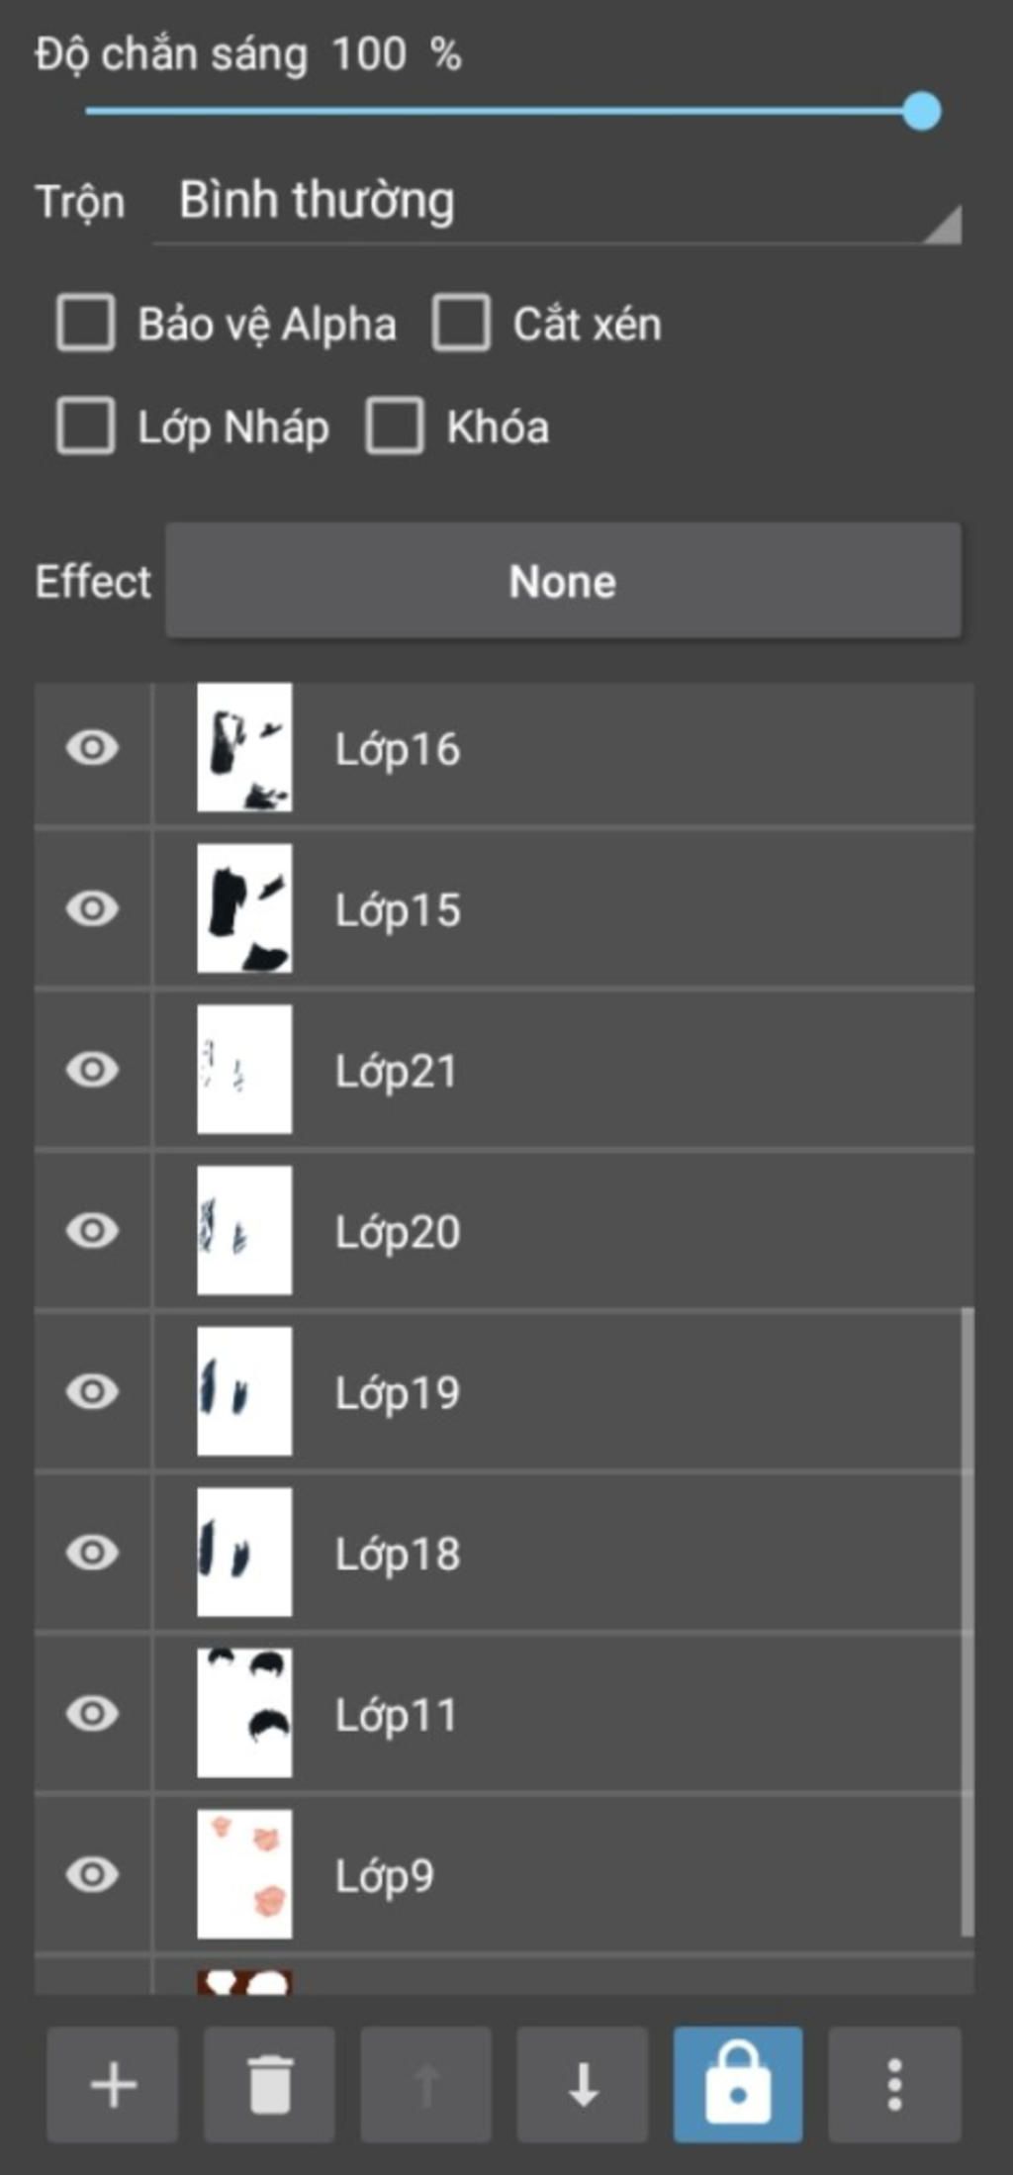Screen dimensions: 1013x2175
Task: Click the Lớp21 layer thumbnail
Action: [244, 1070]
